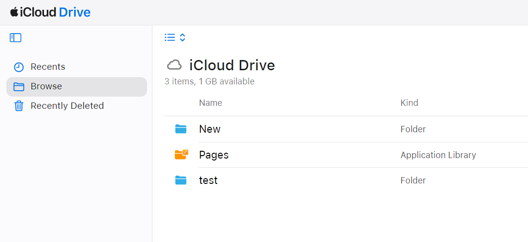Select the folder named New
Image resolution: width=528 pixels, height=242 pixels.
point(210,129)
